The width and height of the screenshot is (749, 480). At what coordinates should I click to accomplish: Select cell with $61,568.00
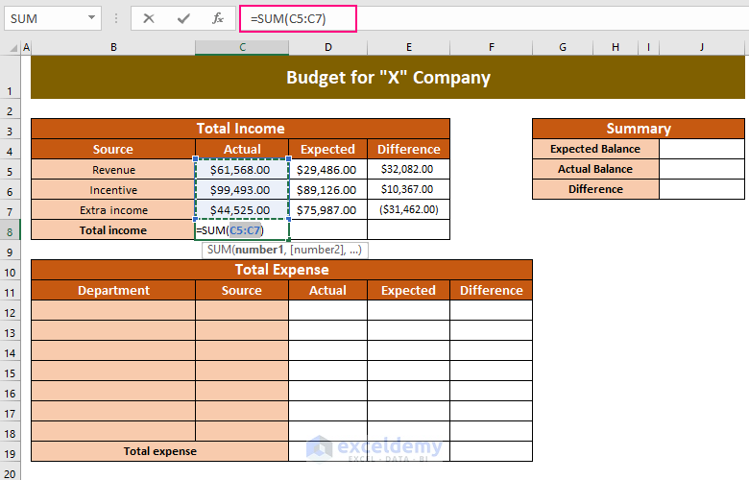(242, 170)
